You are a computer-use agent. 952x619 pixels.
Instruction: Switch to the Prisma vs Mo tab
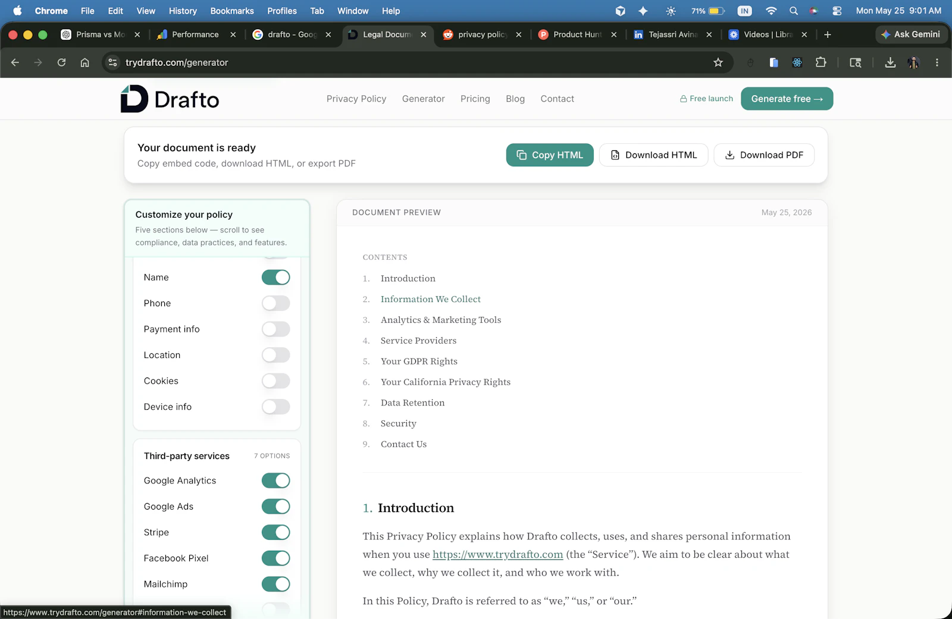101,34
